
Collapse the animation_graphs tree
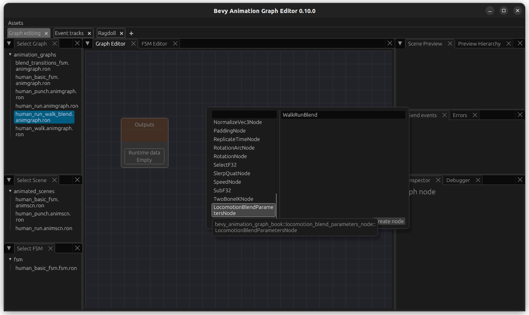(10, 54)
